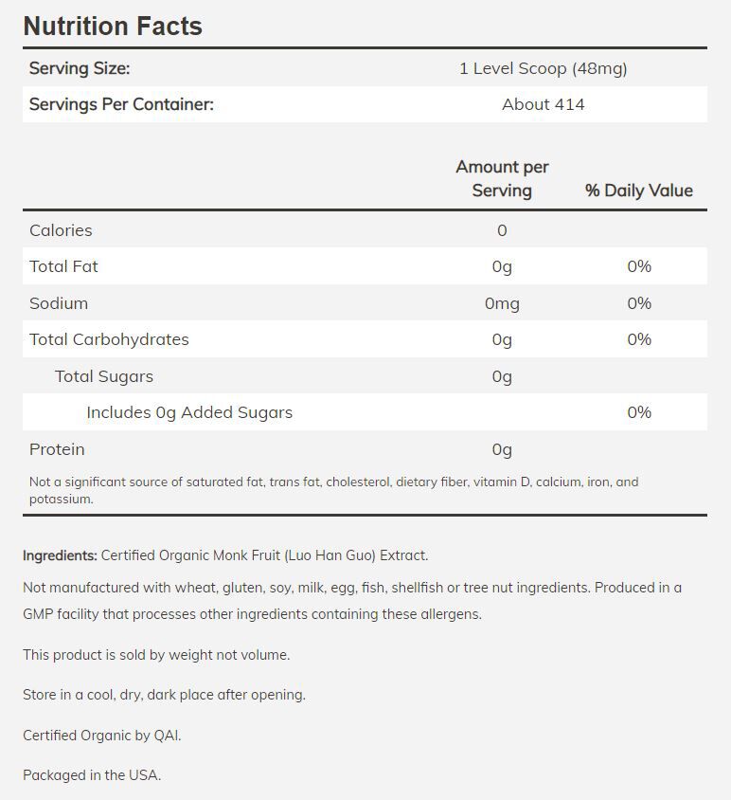The image size is (731, 800).
Task: Click the Certified Organic by QAI line
Action: [x=101, y=736]
